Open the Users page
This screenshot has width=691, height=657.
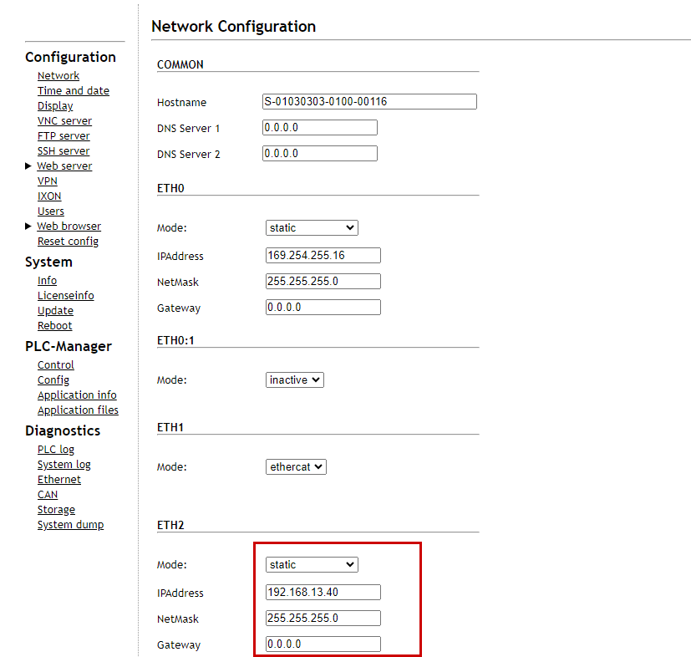point(51,211)
